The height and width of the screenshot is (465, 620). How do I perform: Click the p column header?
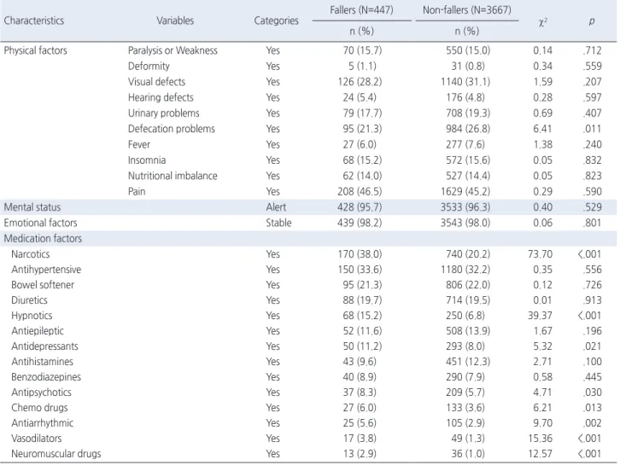[x=592, y=21]
